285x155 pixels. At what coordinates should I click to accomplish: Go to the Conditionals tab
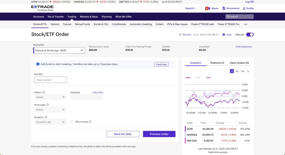pos(119,24)
